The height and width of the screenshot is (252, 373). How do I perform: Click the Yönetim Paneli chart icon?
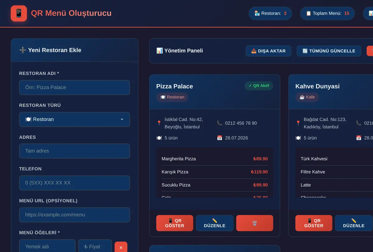point(159,51)
